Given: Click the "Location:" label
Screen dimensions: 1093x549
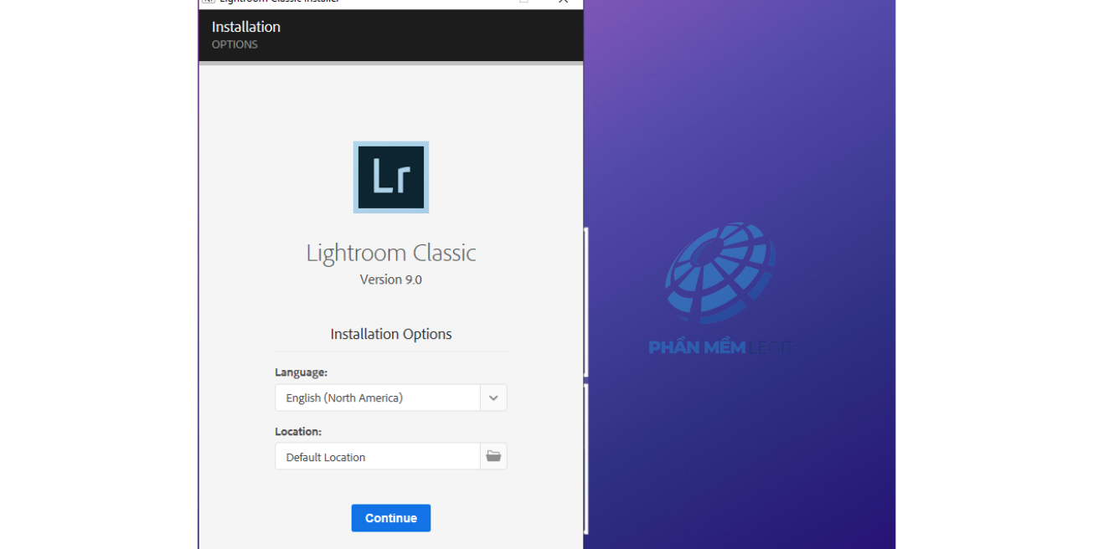Looking at the screenshot, I should click(298, 432).
